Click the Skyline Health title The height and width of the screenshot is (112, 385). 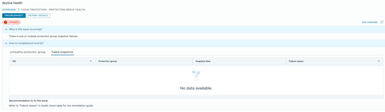click(x=12, y=3)
